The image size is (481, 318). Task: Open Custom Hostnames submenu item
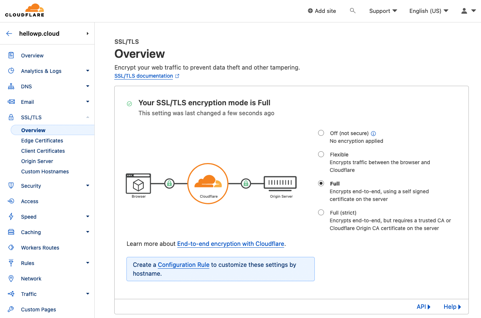tap(45, 172)
